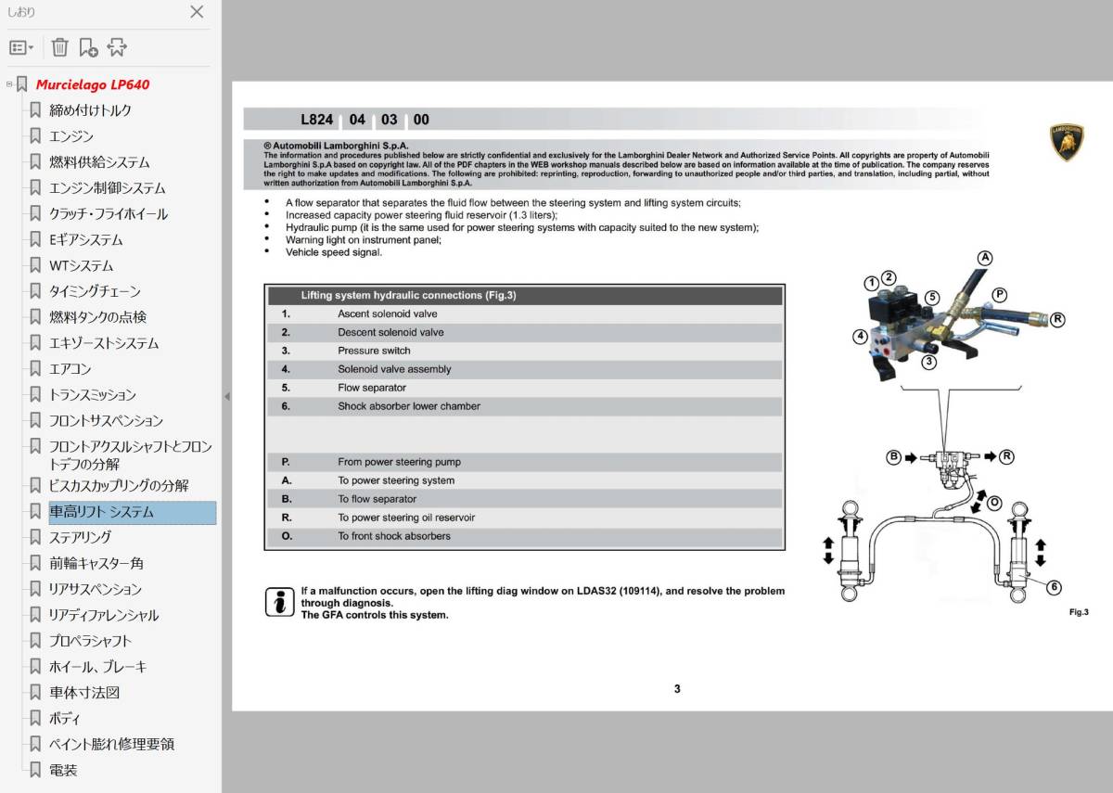Jump to ホイール、ブレーキ bookmark

coord(98,667)
